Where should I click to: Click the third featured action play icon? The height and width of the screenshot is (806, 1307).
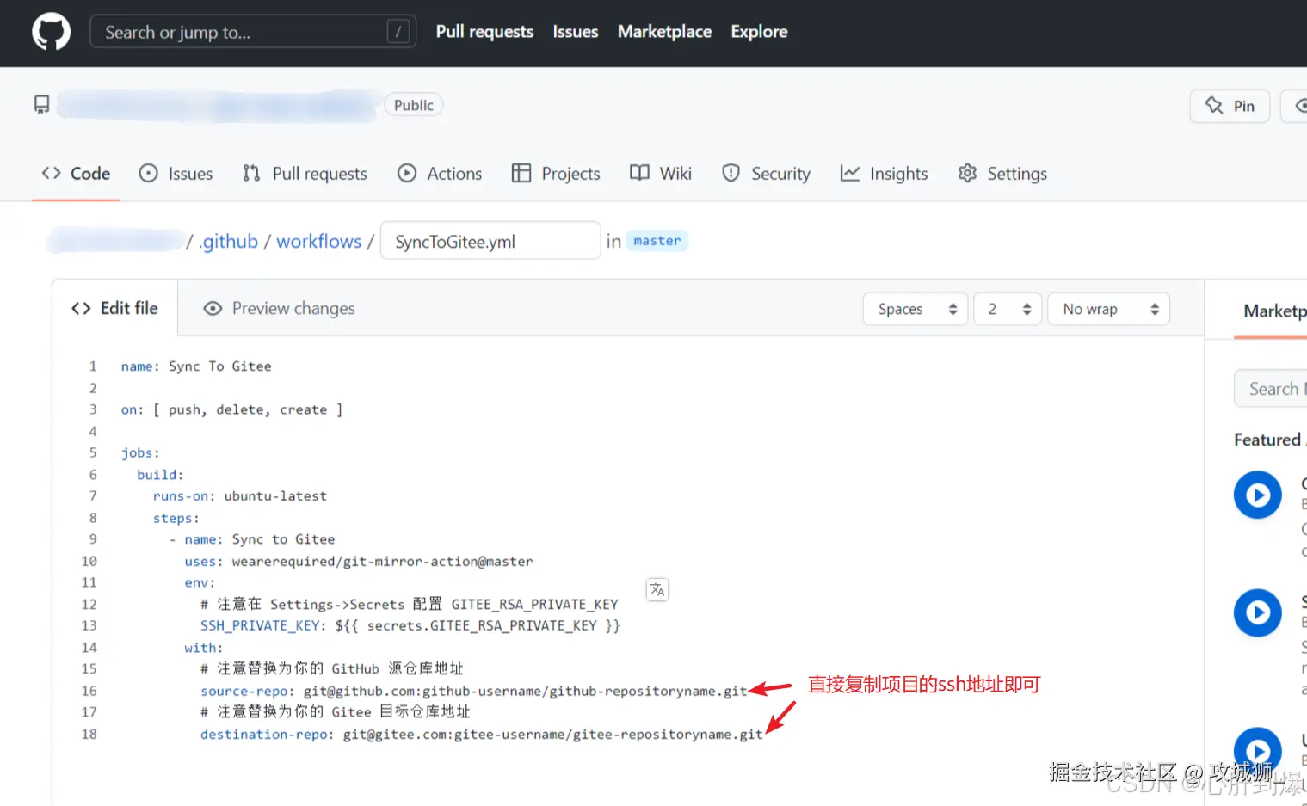[x=1258, y=751]
